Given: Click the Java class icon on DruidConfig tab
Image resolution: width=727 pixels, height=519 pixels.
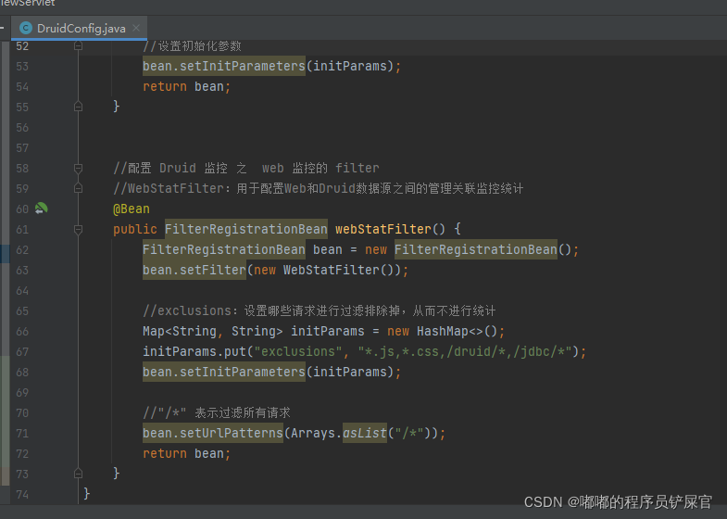Looking at the screenshot, I should pos(26,29).
